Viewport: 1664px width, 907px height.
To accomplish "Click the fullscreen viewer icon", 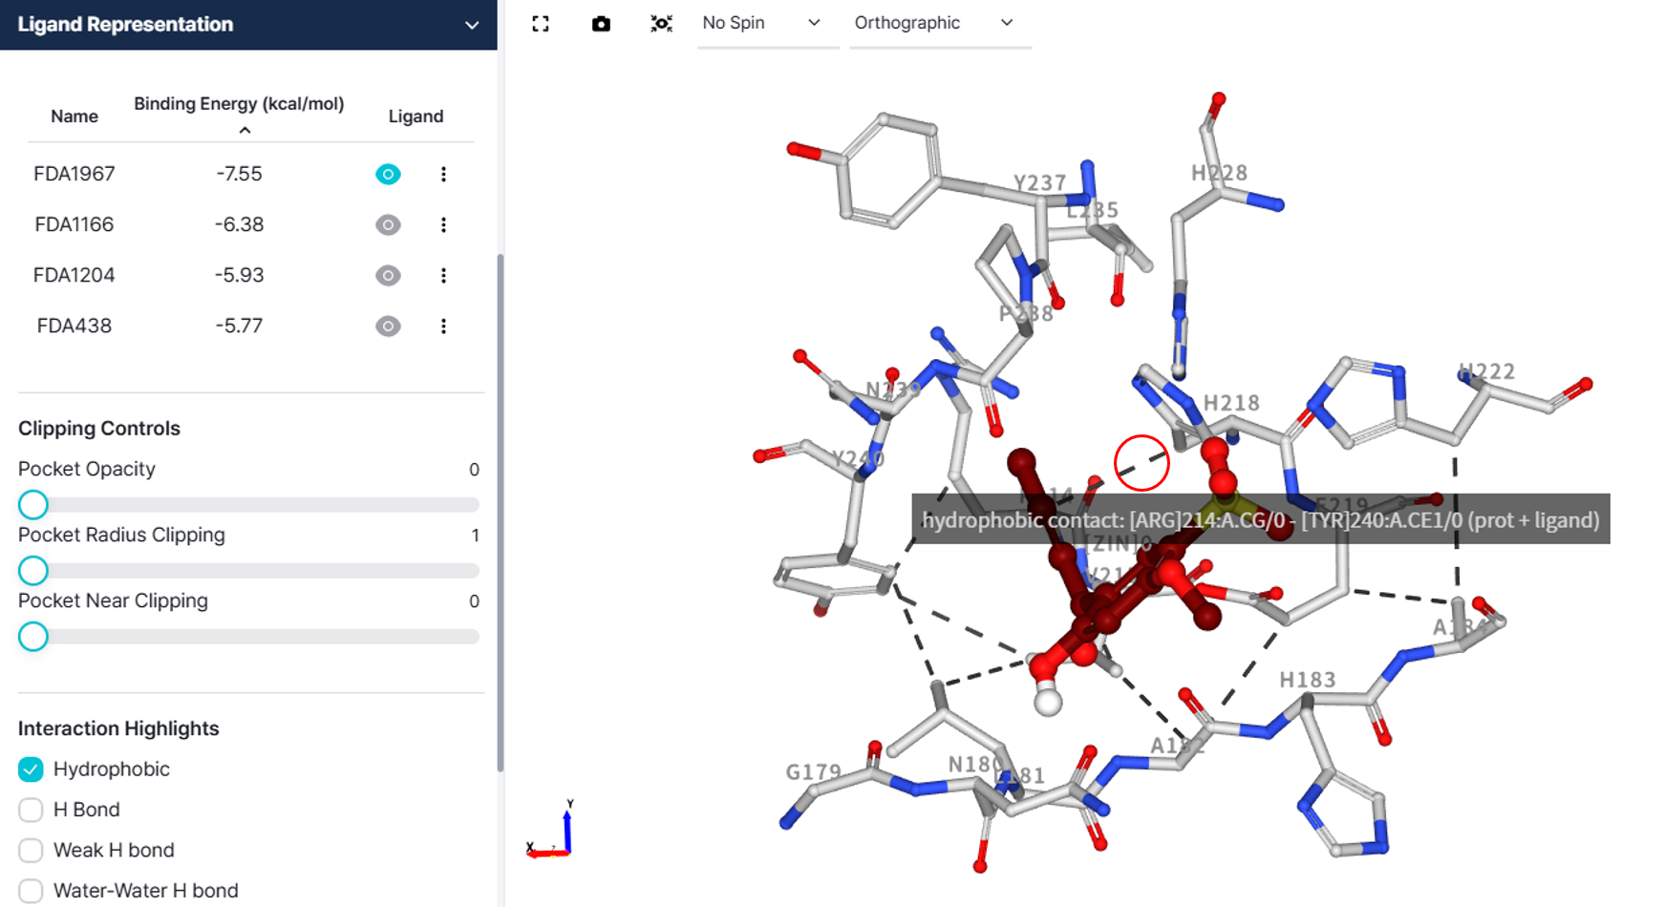I will 541,24.
